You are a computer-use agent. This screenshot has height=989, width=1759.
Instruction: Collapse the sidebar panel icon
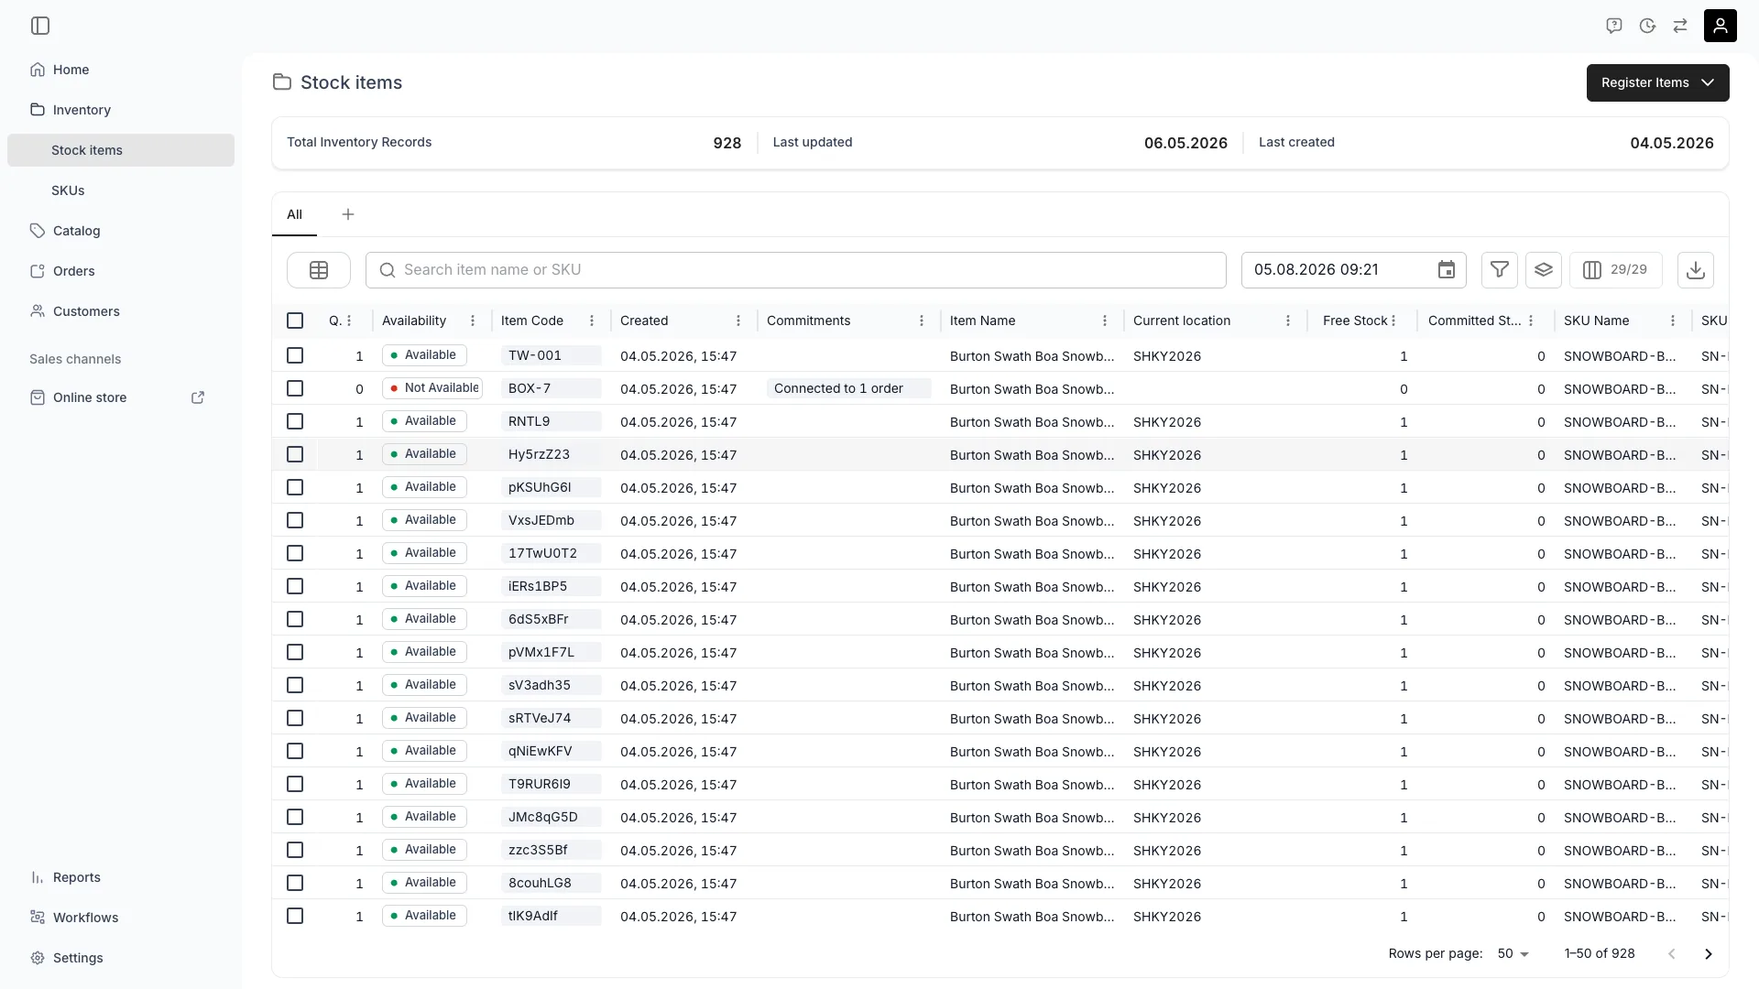[40, 26]
